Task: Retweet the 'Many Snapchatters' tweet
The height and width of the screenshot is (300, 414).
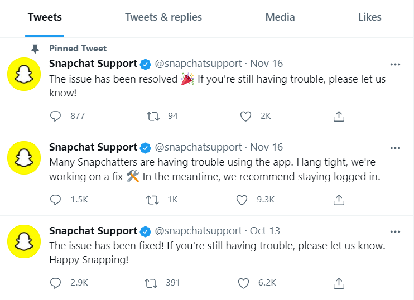Action: tap(151, 200)
